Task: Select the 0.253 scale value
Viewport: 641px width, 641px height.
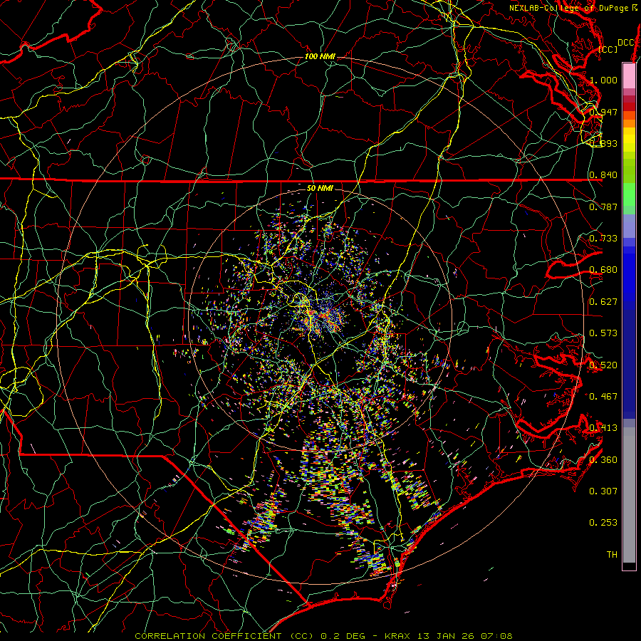Action: (603, 523)
